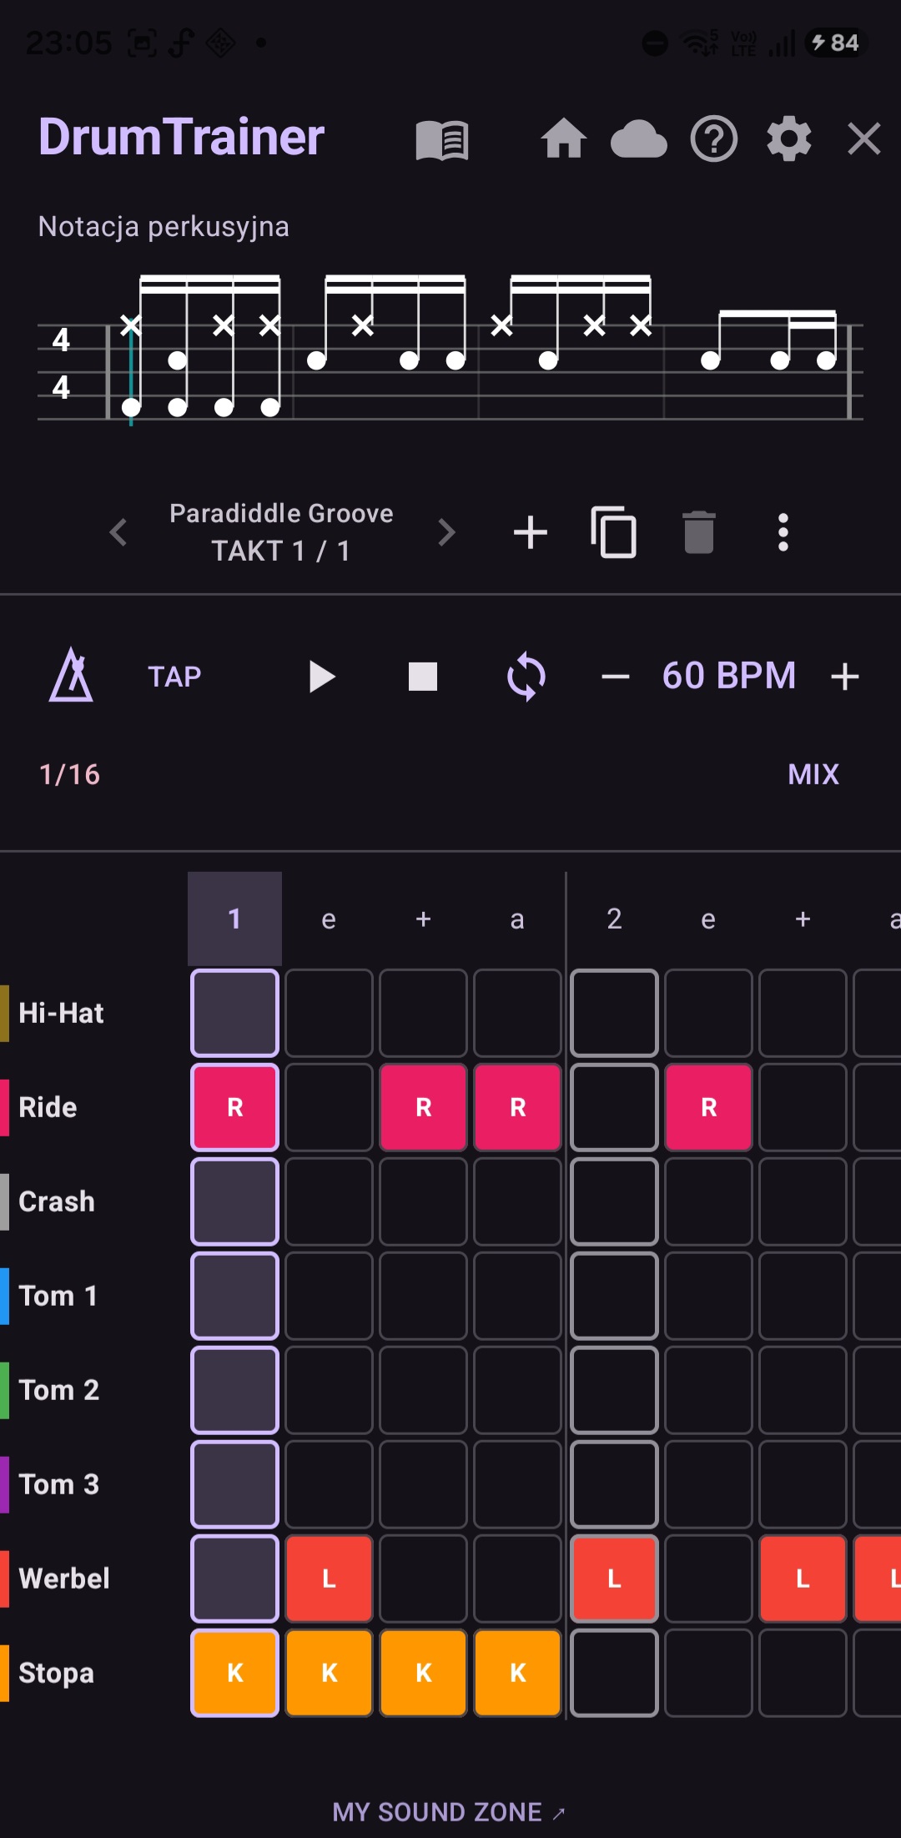Open cloud sync icon
This screenshot has height=1838, width=901.
(x=639, y=139)
